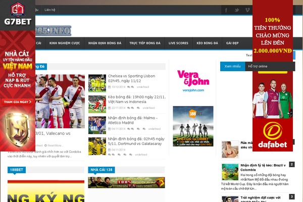Click the comments icon beside 10/12/2014
Screen dimensions: 303x202
130,87
